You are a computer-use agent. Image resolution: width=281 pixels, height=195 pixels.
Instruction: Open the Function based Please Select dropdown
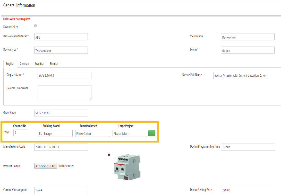[92, 134]
